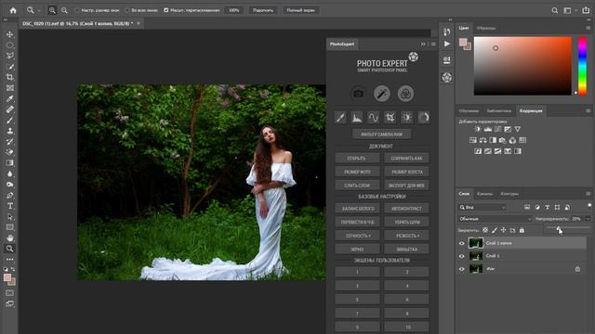The image size is (595, 334).
Task: Click the Photo Filter adjustment icon
Action: pyautogui.click(x=502, y=140)
